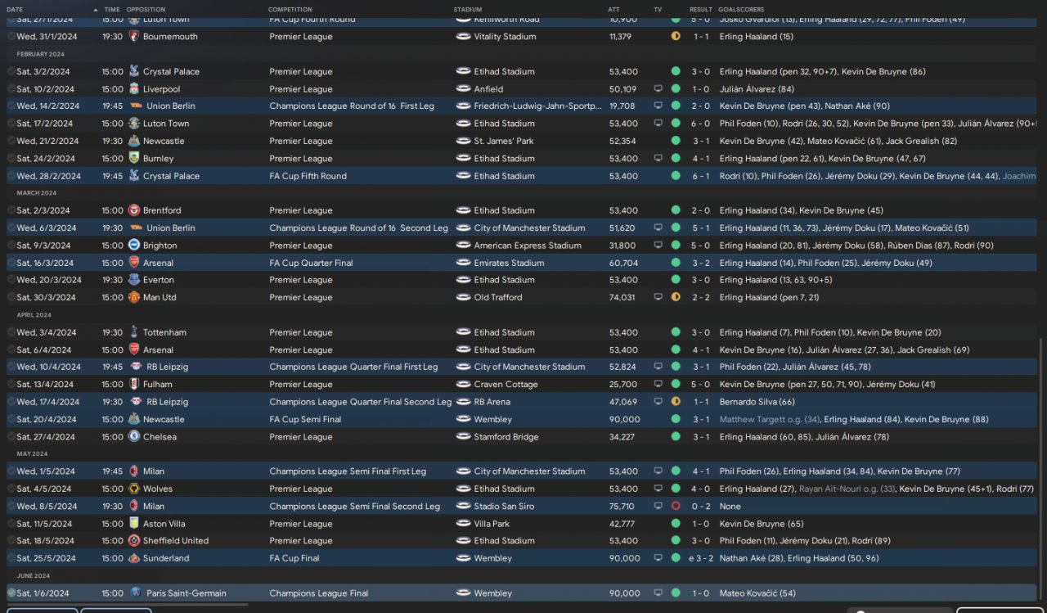Click the attendance figure 19,708
Screen dimensions: 1047x613
(622, 106)
